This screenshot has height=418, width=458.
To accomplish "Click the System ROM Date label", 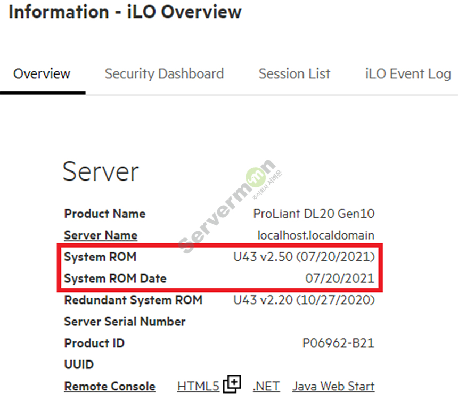I will [115, 278].
